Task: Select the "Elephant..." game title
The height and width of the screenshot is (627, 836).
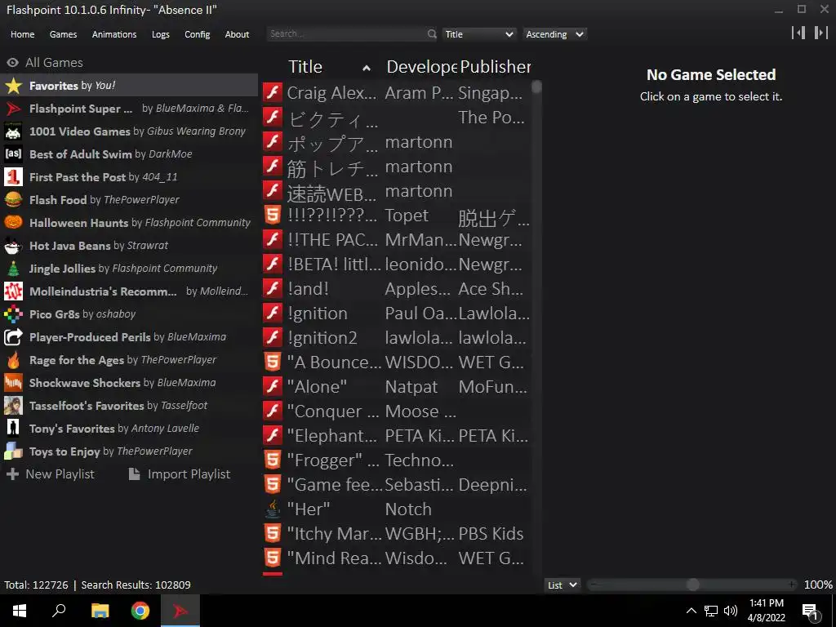Action: (331, 436)
